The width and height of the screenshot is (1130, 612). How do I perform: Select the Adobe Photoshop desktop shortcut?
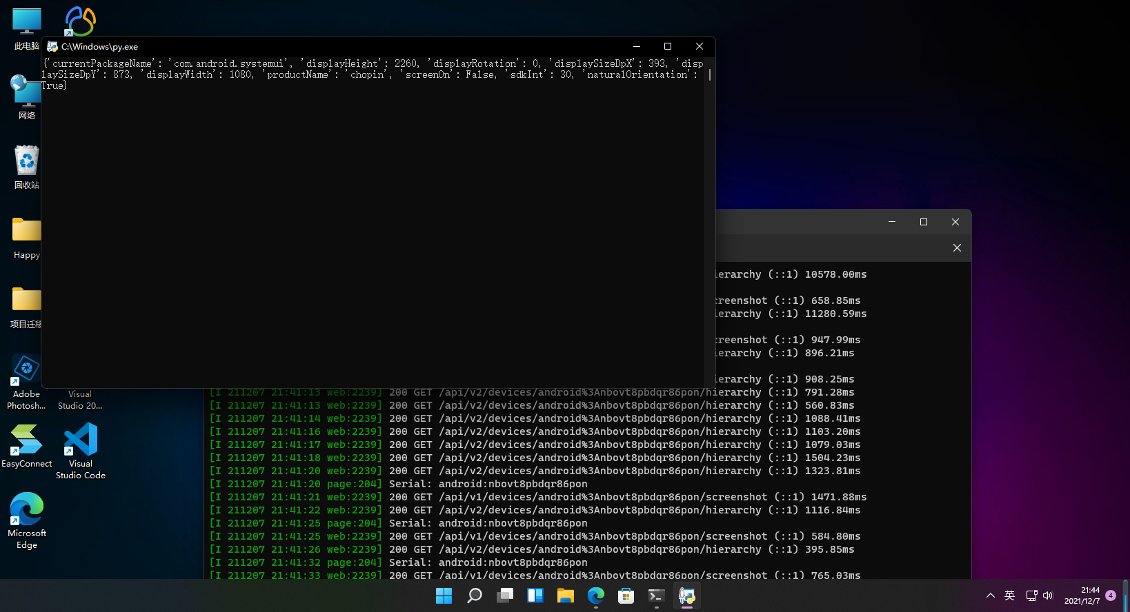point(26,382)
